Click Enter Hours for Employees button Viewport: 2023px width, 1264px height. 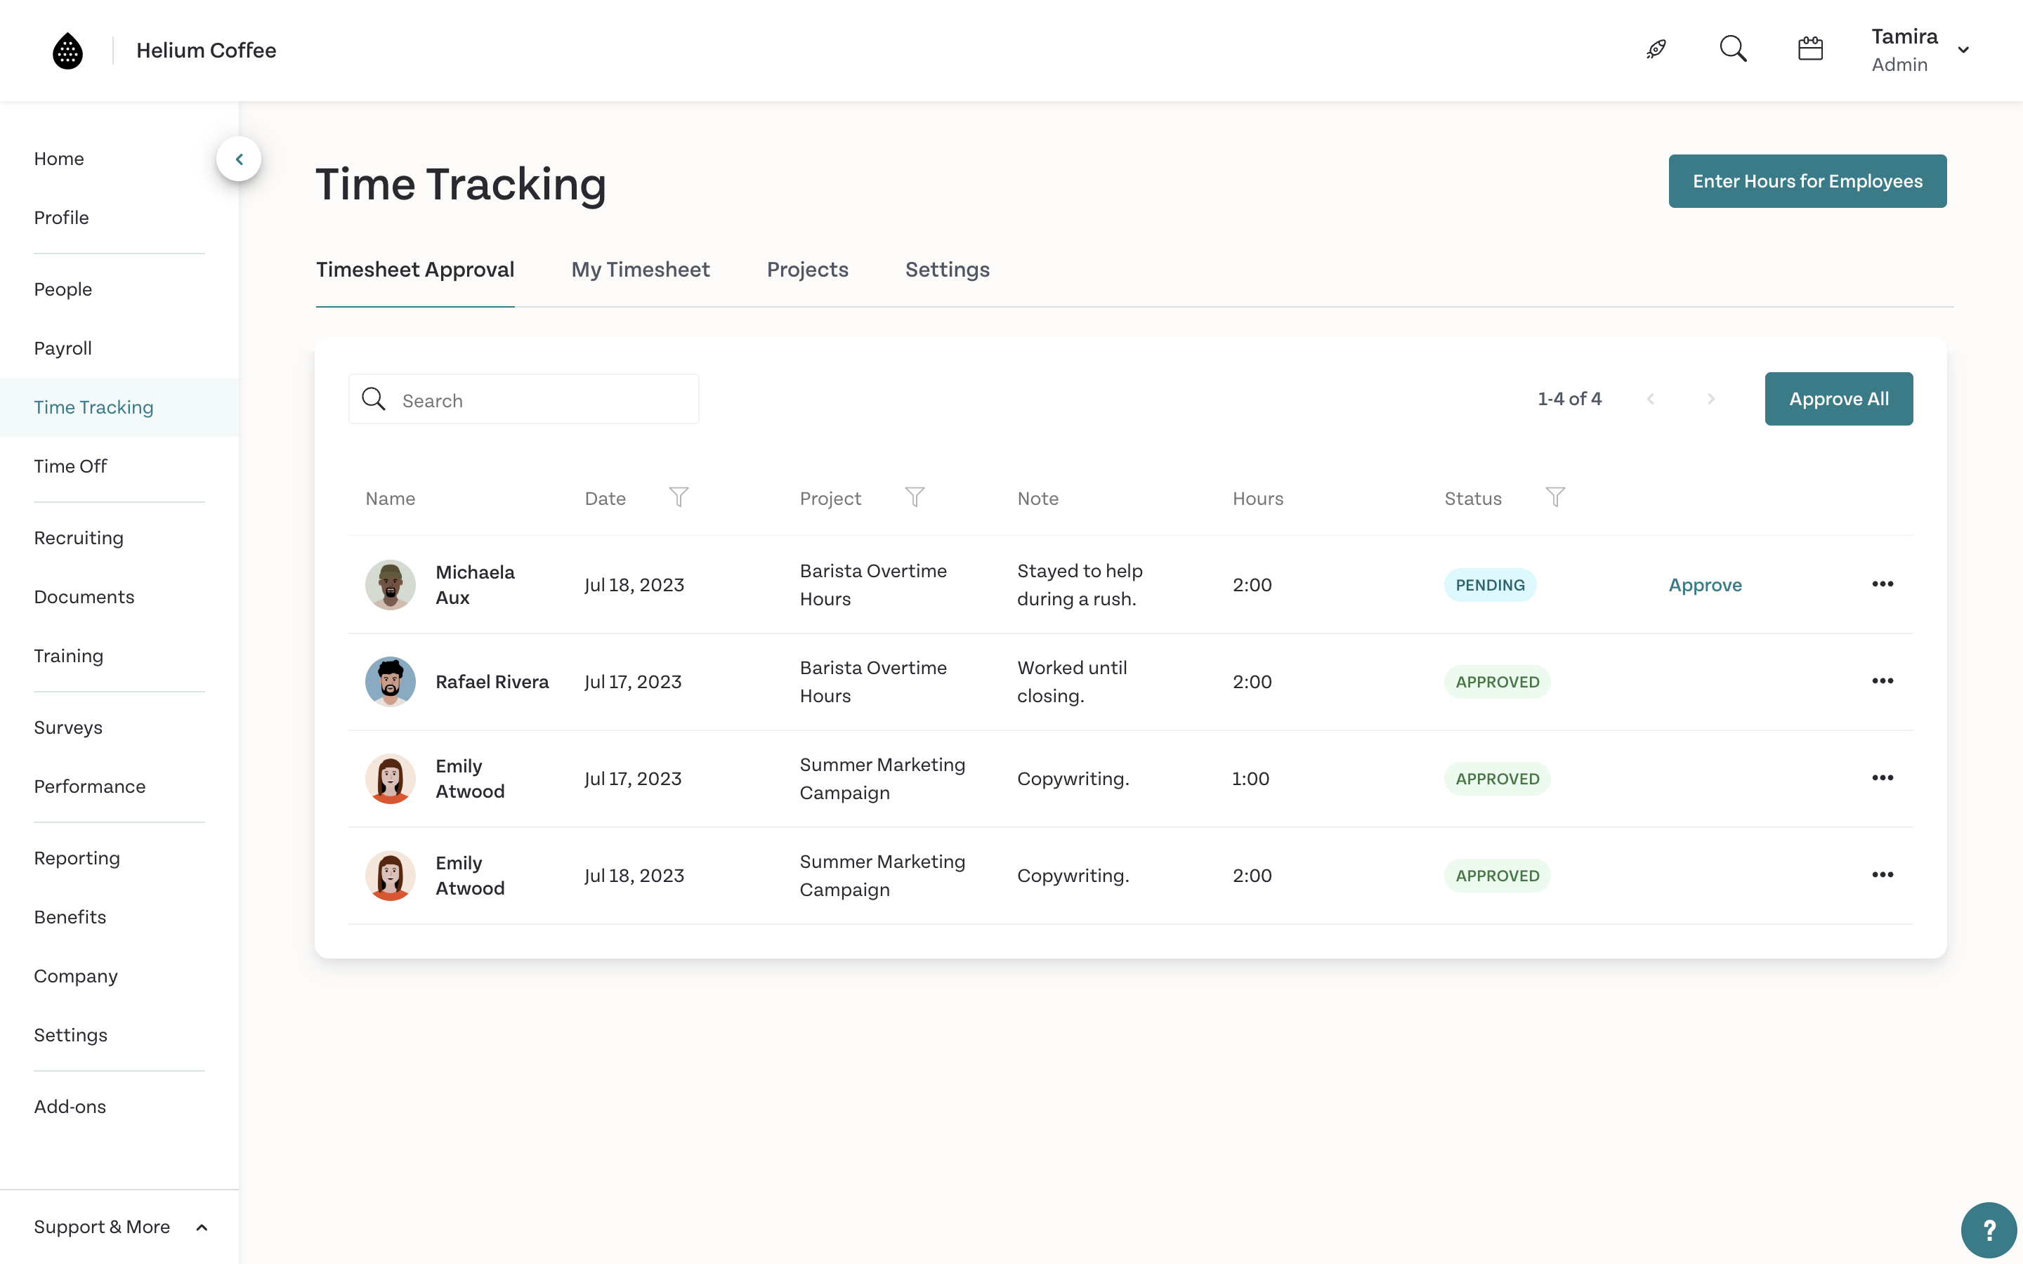pos(1807,180)
